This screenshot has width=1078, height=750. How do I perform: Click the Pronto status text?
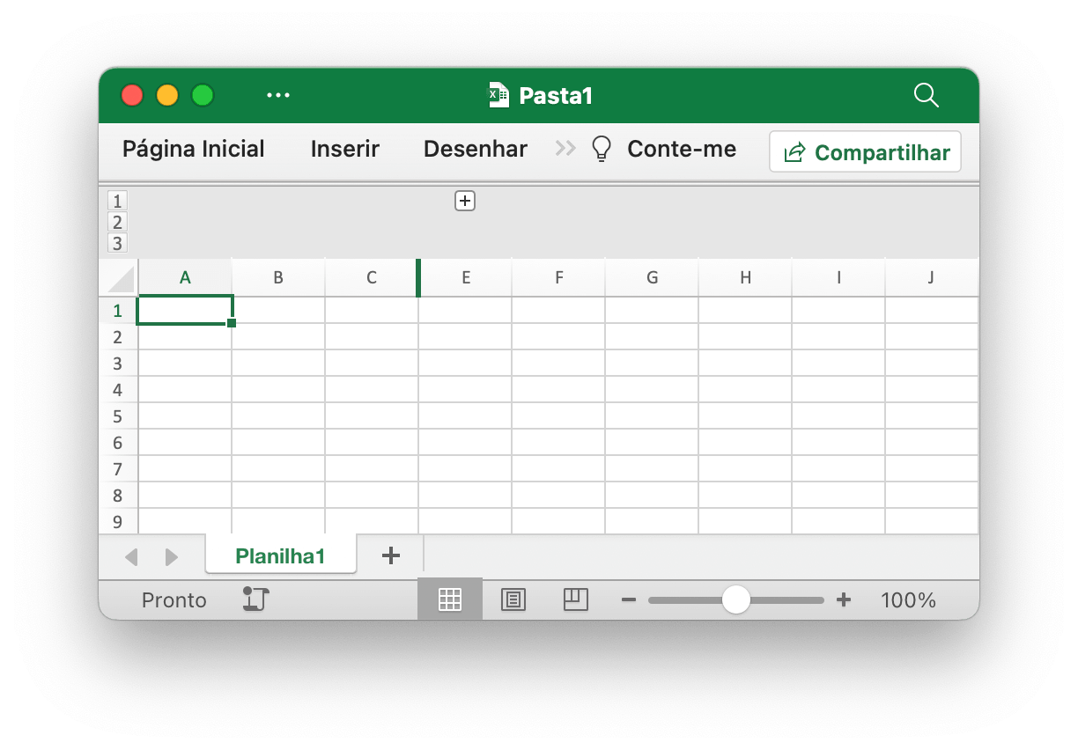coord(174,600)
